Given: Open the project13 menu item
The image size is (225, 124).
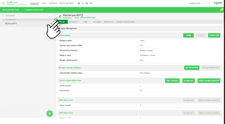Looking at the screenshot, I should 35,3.
